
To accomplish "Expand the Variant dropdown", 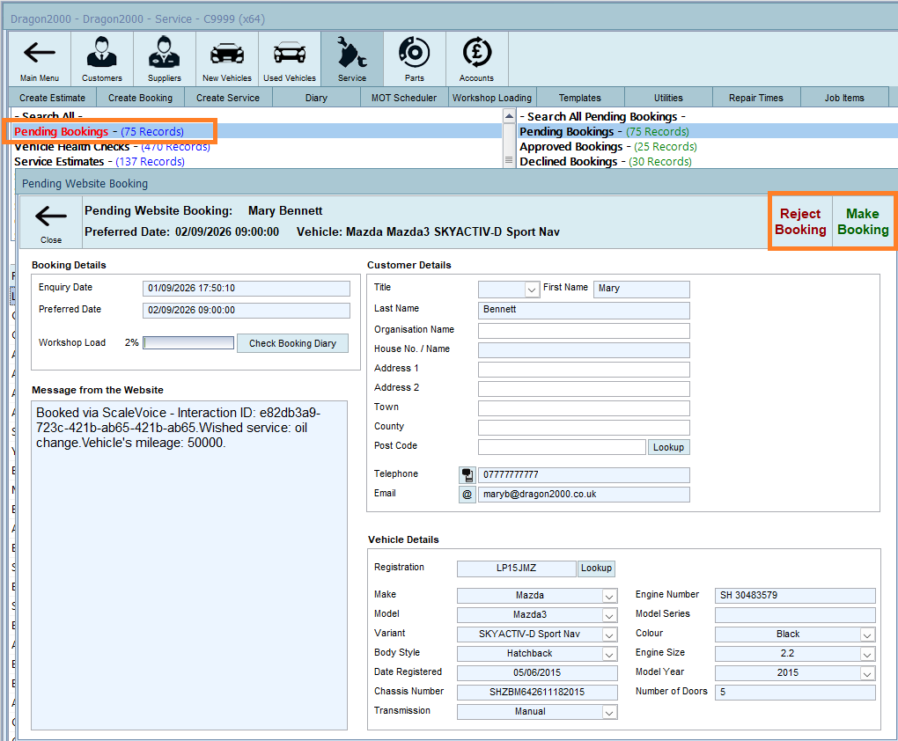I will click(x=609, y=635).
